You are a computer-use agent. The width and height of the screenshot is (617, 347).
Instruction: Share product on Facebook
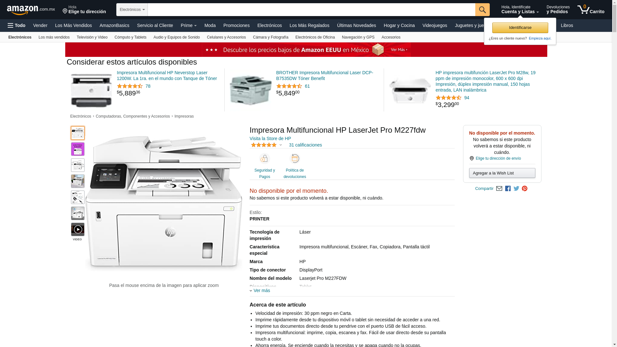click(508, 189)
